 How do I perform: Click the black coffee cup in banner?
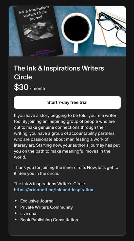76,30
